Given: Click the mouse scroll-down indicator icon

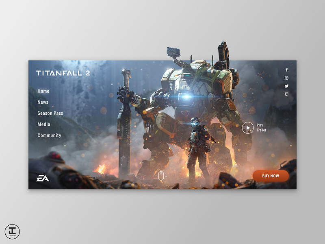Looking at the screenshot, I should point(163,176).
